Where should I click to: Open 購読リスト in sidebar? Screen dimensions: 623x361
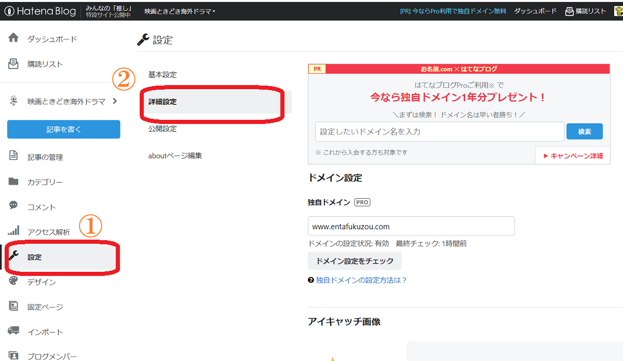[x=45, y=64]
